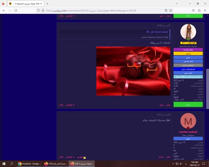View the red hearts image in the post
Screen dimensions: 209x167
[x=133, y=71]
